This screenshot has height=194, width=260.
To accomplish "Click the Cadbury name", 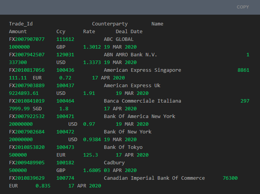I will tap(114, 163).
